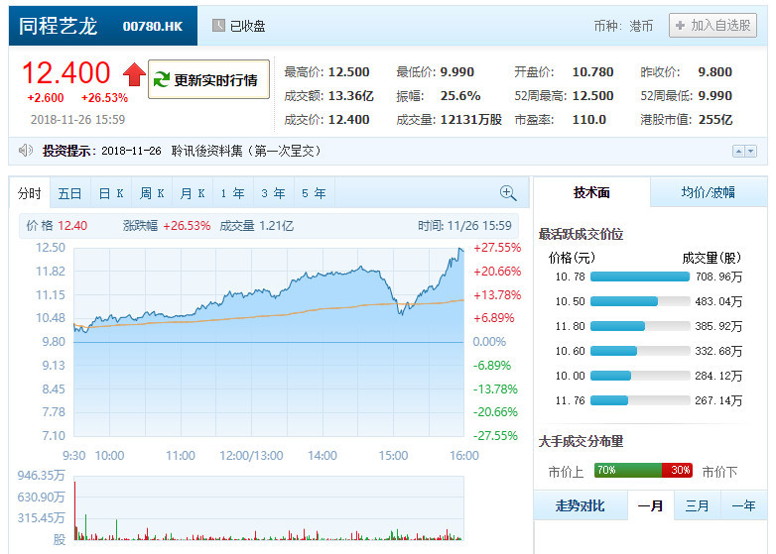This screenshot has width=776, height=554.
Task: Click the speaker icon beside 投资提示
Action: pyautogui.click(x=25, y=151)
